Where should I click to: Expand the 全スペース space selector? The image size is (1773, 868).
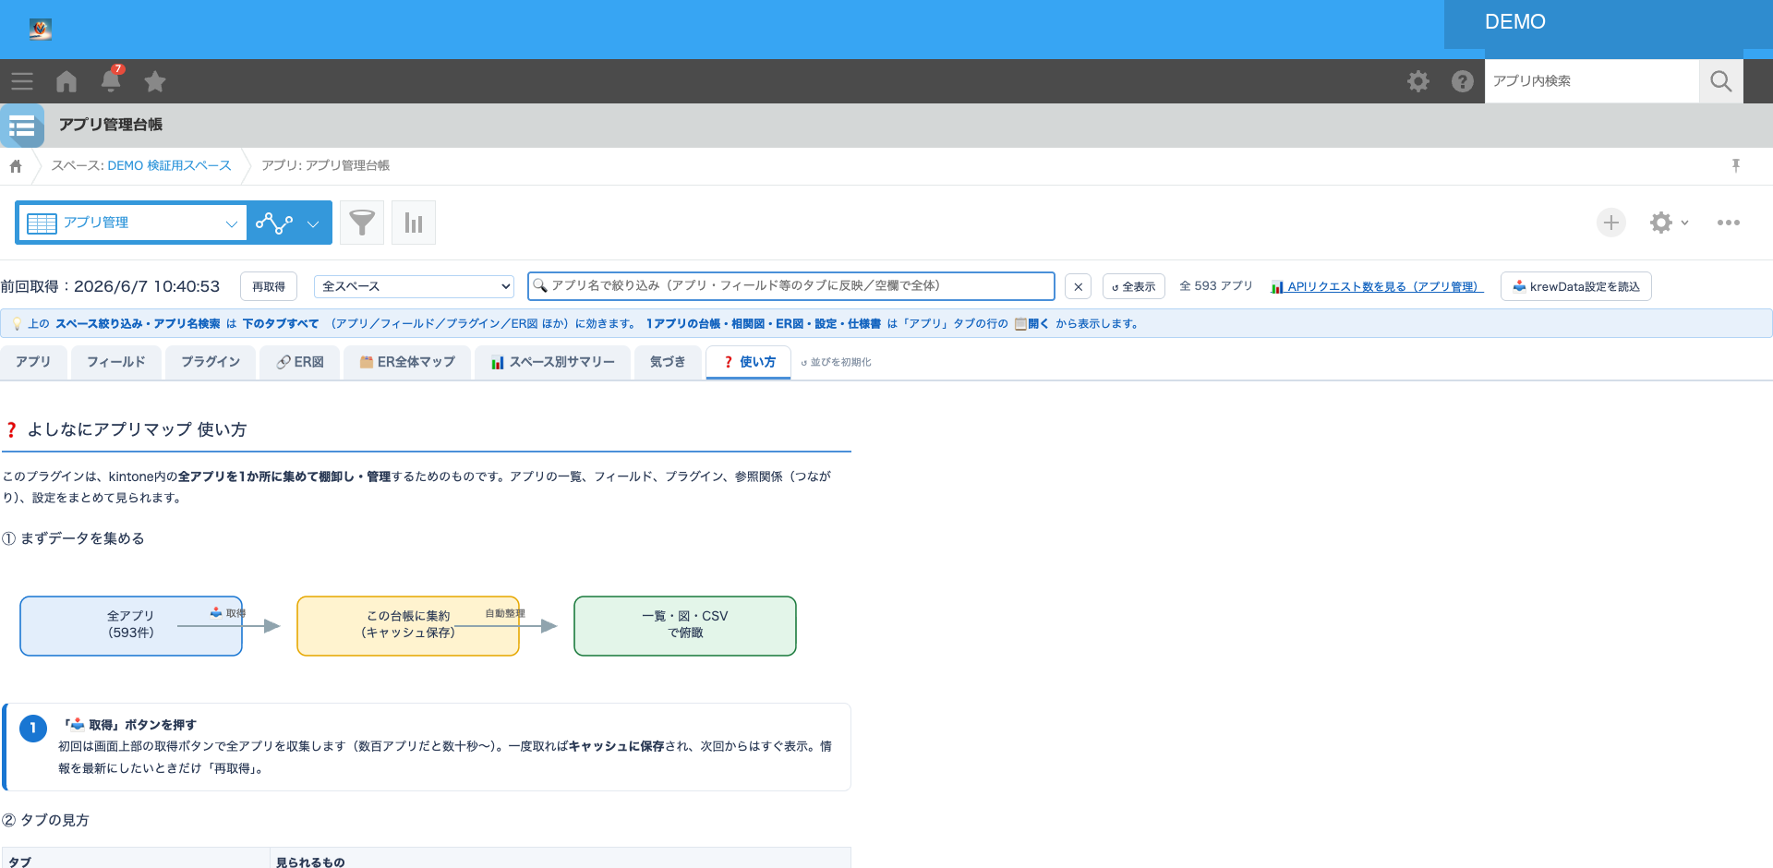414,286
